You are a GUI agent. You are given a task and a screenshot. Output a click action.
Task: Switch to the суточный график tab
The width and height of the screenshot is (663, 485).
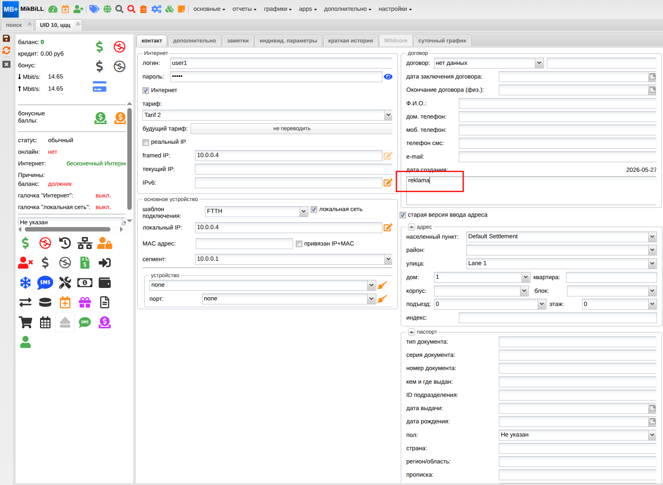(442, 41)
